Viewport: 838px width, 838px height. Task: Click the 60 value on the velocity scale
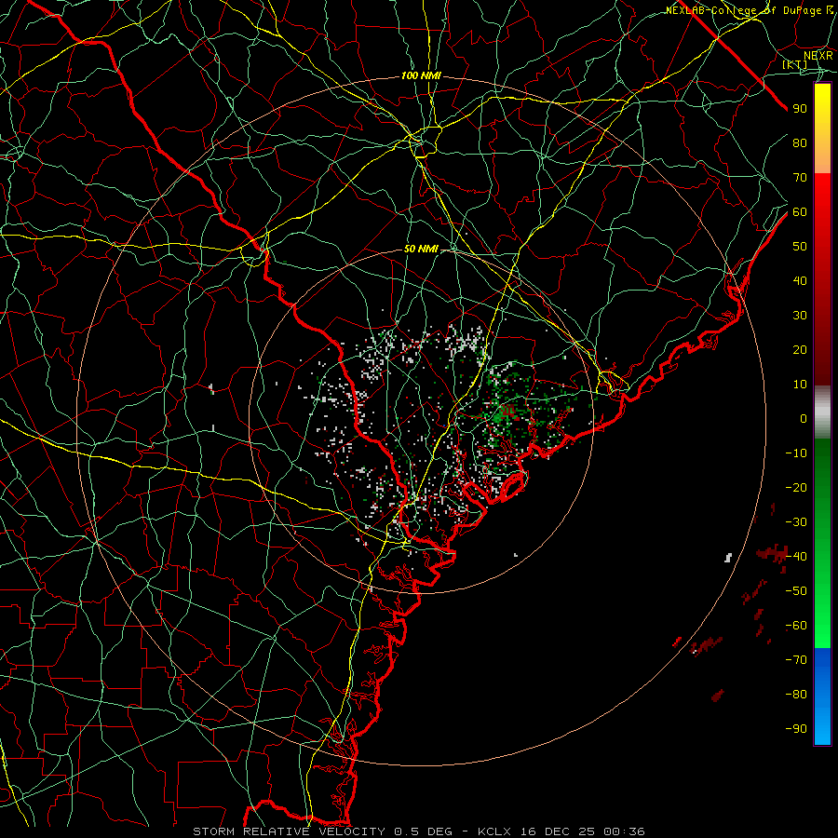point(800,212)
